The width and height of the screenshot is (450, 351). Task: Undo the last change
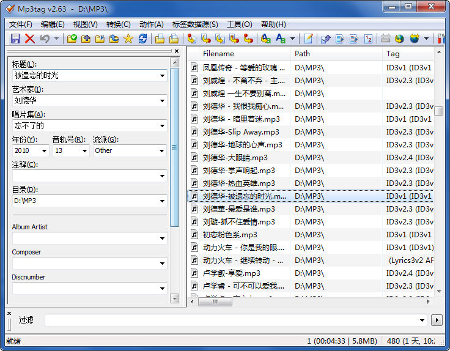pyautogui.click(x=45, y=38)
